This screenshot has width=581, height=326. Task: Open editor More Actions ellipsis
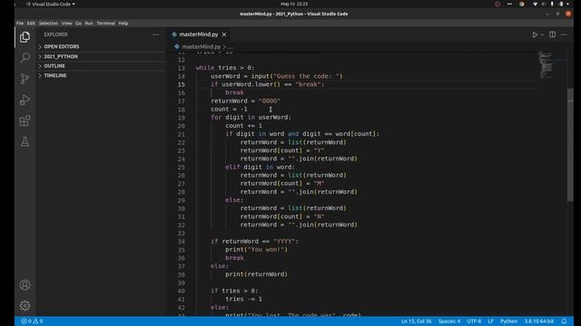click(564, 34)
